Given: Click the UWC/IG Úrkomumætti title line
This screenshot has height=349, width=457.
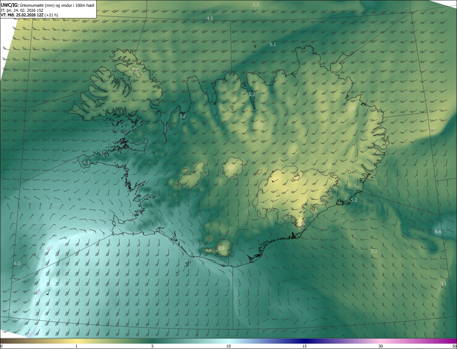Looking at the screenshot, I should [47, 5].
